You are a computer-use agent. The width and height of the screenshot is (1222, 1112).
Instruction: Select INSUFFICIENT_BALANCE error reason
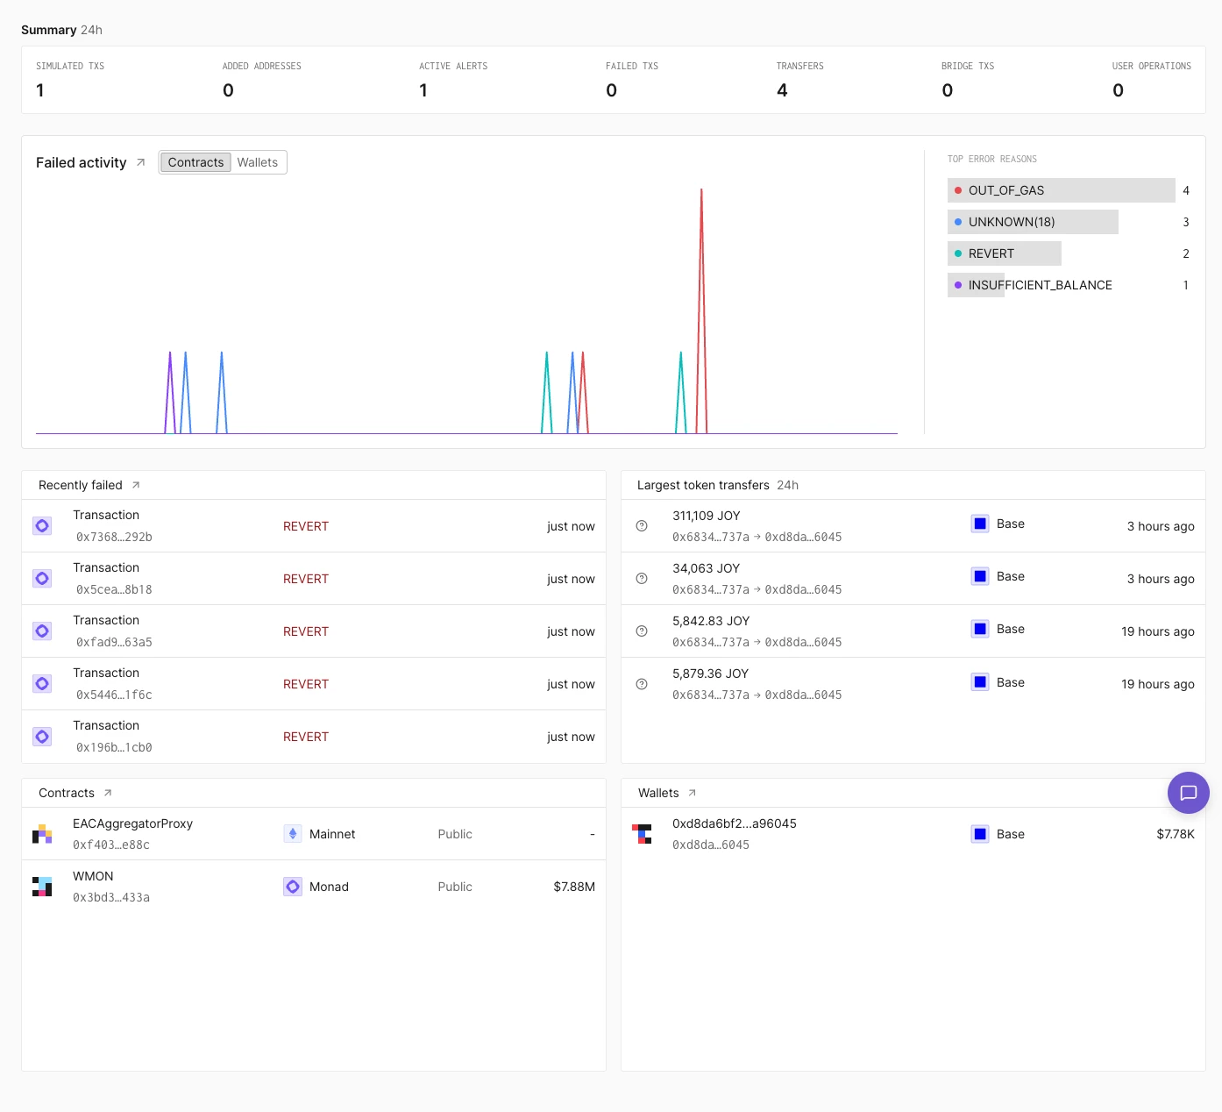1031,285
